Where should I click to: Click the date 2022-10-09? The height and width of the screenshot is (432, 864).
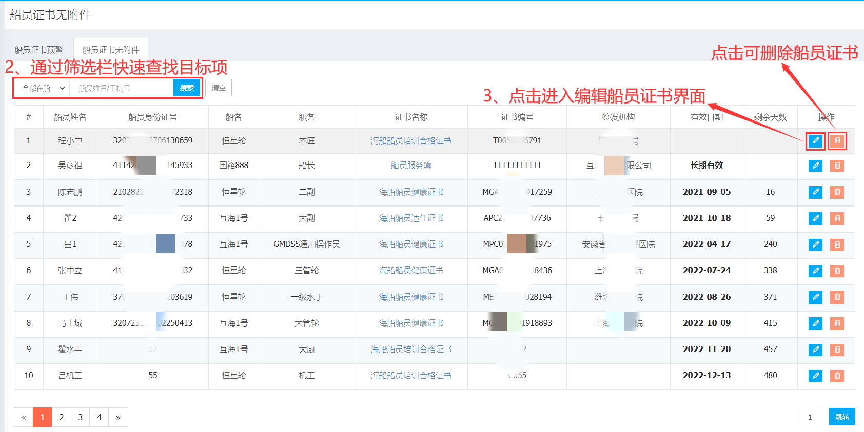coord(706,323)
